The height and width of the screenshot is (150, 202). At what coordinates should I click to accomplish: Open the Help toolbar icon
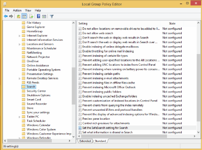pyautogui.click(x=39, y=16)
